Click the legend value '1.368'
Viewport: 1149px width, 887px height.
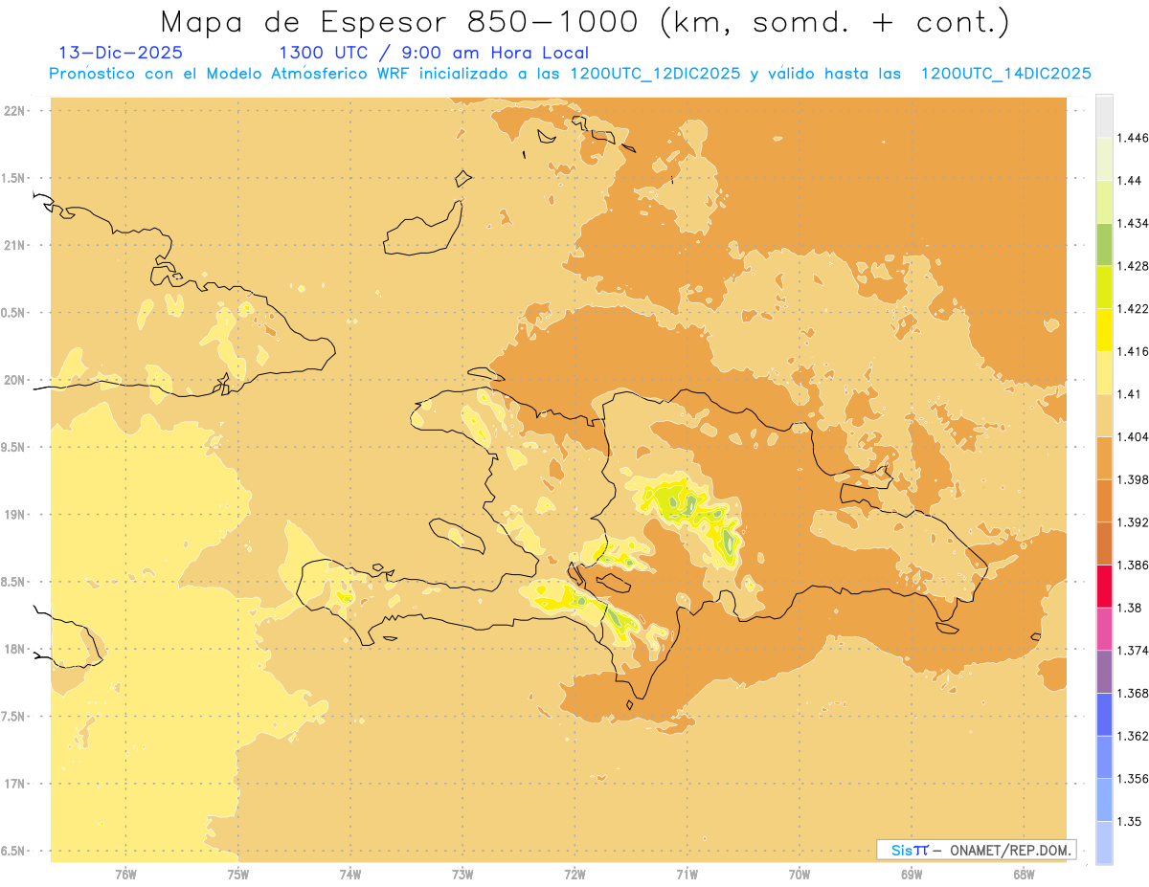[x=1132, y=693]
